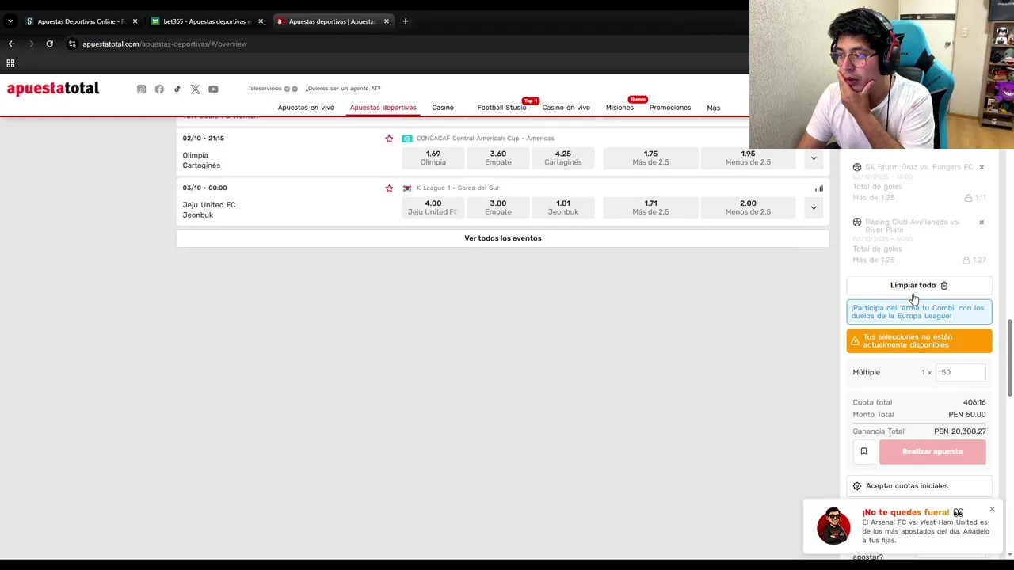Expand more markets for Jeju United vs Jeonbuk
Image resolution: width=1014 pixels, height=570 pixels.
pyautogui.click(x=814, y=208)
